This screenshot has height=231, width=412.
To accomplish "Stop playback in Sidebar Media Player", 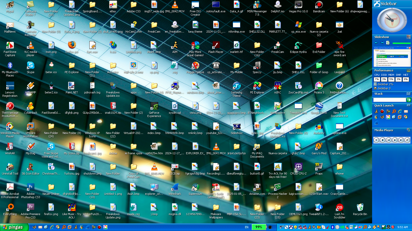I will coord(383,140).
